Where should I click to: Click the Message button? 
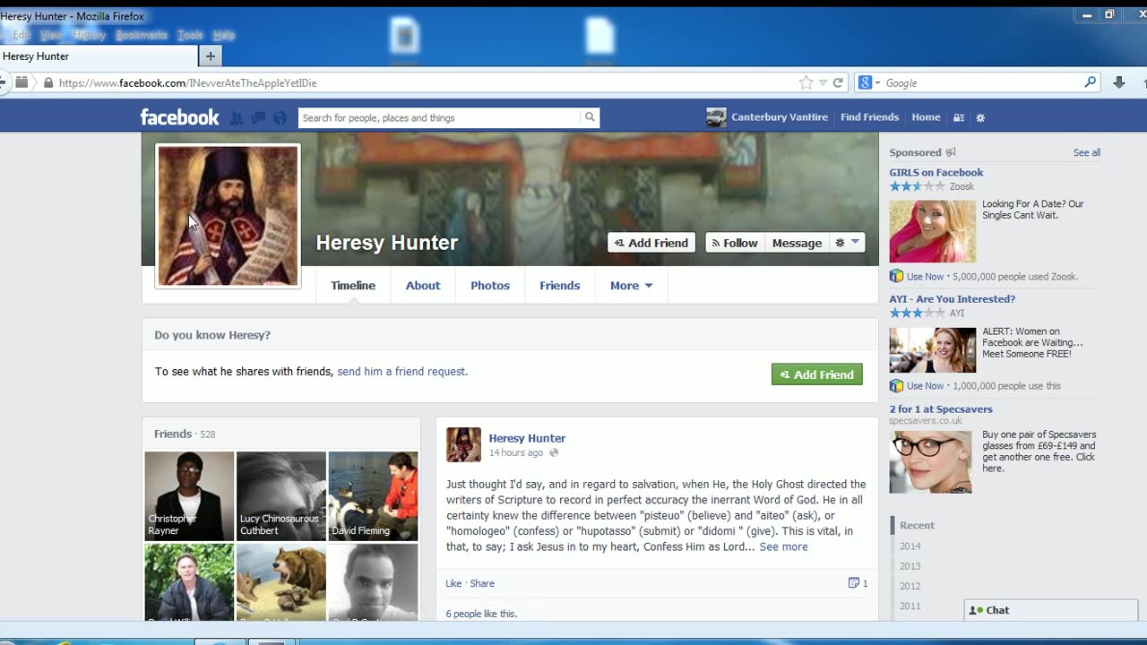click(x=797, y=243)
